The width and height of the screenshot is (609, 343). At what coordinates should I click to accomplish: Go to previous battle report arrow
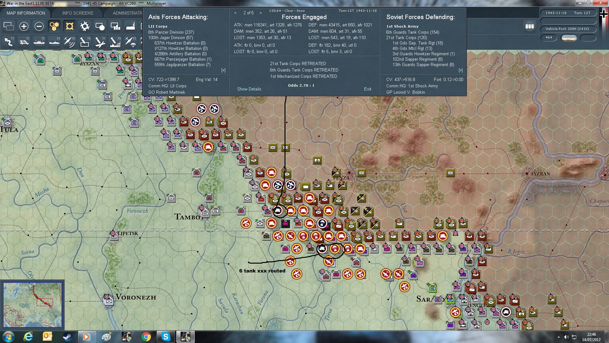tap(235, 13)
